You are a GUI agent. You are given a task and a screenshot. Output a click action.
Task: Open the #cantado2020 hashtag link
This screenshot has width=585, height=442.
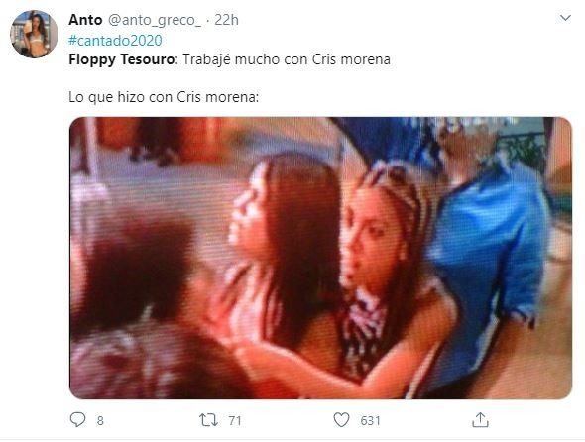point(115,41)
